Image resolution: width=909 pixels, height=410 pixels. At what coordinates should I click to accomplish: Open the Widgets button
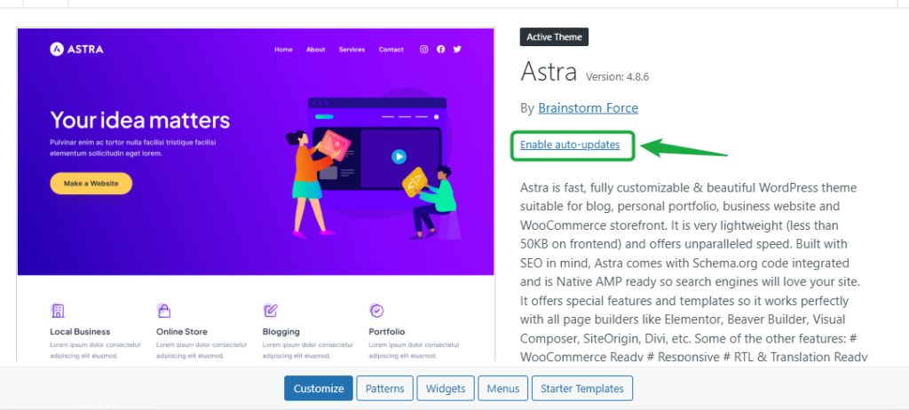coord(446,388)
